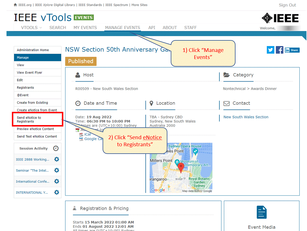Image resolution: width=307 pixels, height=231 pixels.
Task: Select Manage in the sidebar
Action: click(x=38, y=58)
